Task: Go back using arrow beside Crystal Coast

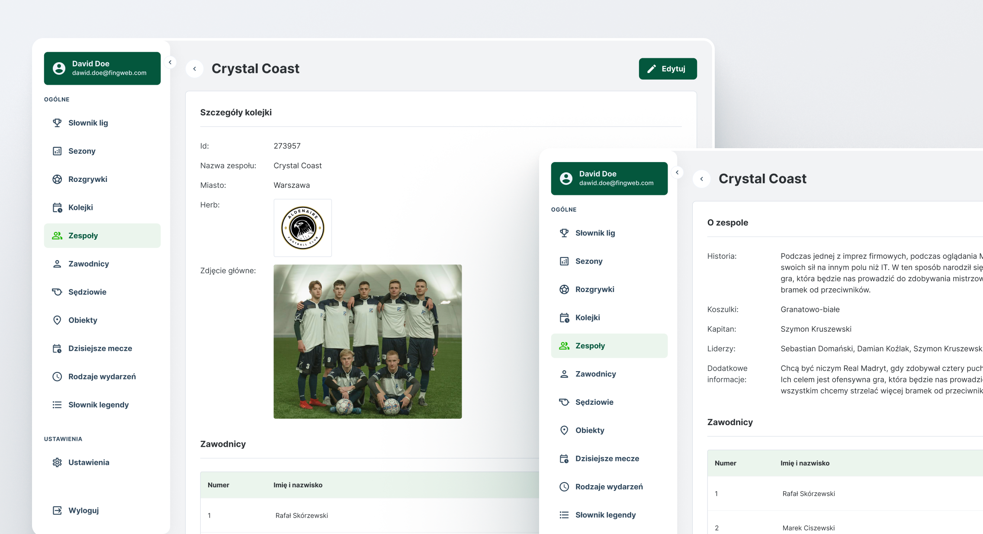Action: coord(195,69)
